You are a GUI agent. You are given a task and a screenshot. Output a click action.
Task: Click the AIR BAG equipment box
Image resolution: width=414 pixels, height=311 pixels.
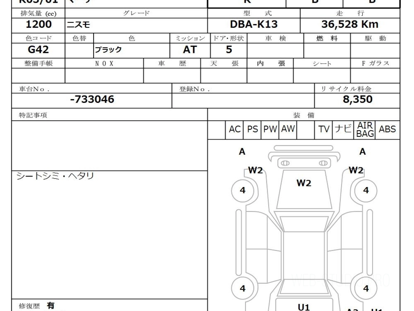point(365,130)
